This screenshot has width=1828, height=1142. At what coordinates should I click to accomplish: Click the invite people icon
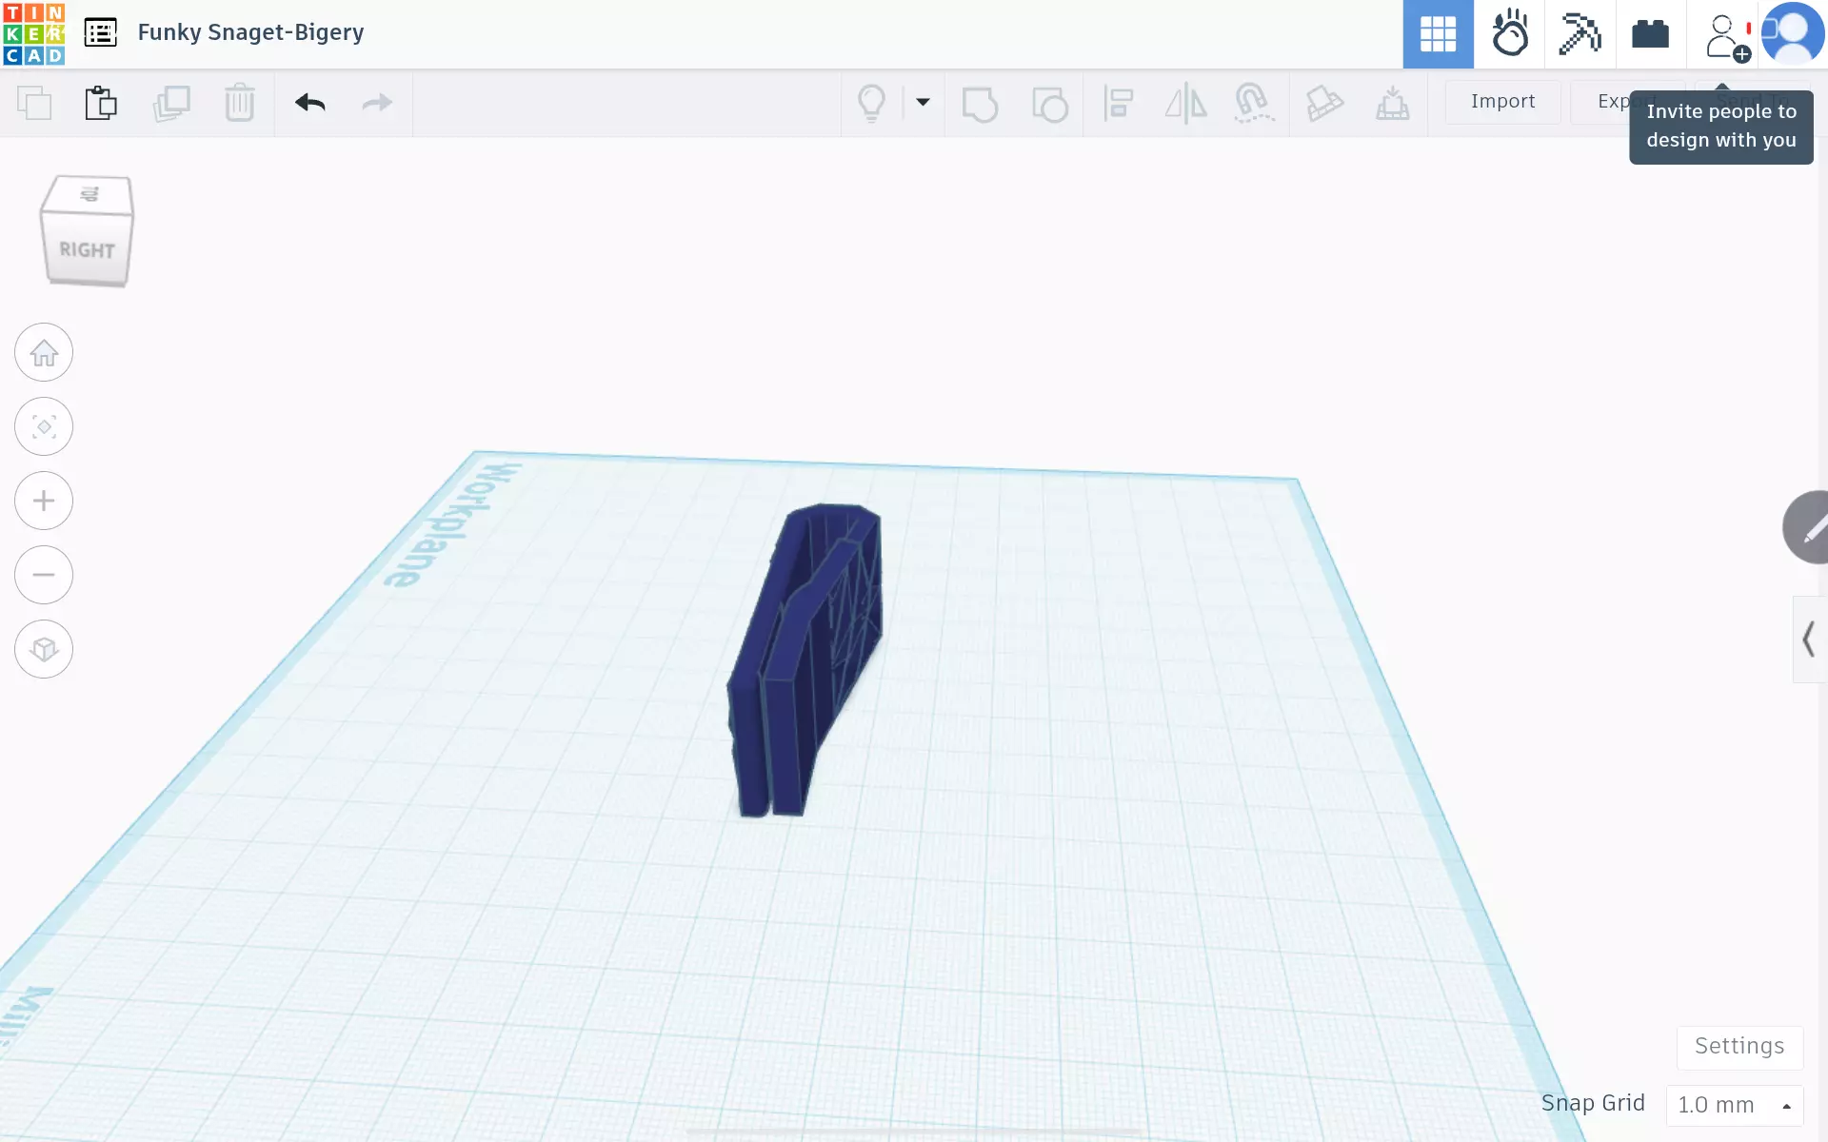1726,36
